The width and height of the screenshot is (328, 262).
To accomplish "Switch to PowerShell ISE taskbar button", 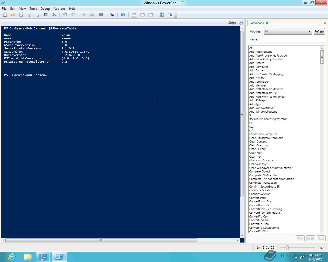I will click(x=59, y=257).
